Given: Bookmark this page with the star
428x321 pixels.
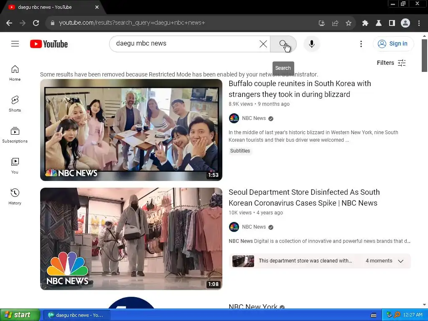Looking at the screenshot, I should point(349,23).
